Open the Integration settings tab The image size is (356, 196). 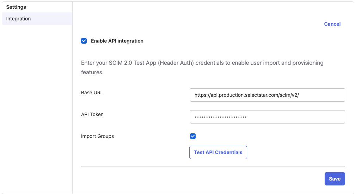coord(19,19)
